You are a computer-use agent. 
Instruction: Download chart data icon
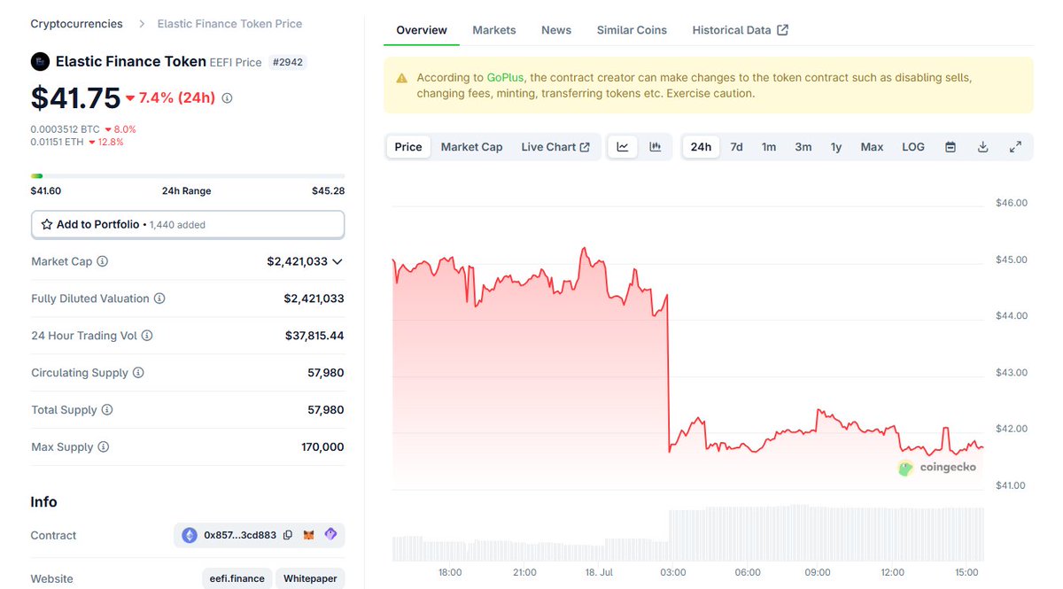pos(982,147)
